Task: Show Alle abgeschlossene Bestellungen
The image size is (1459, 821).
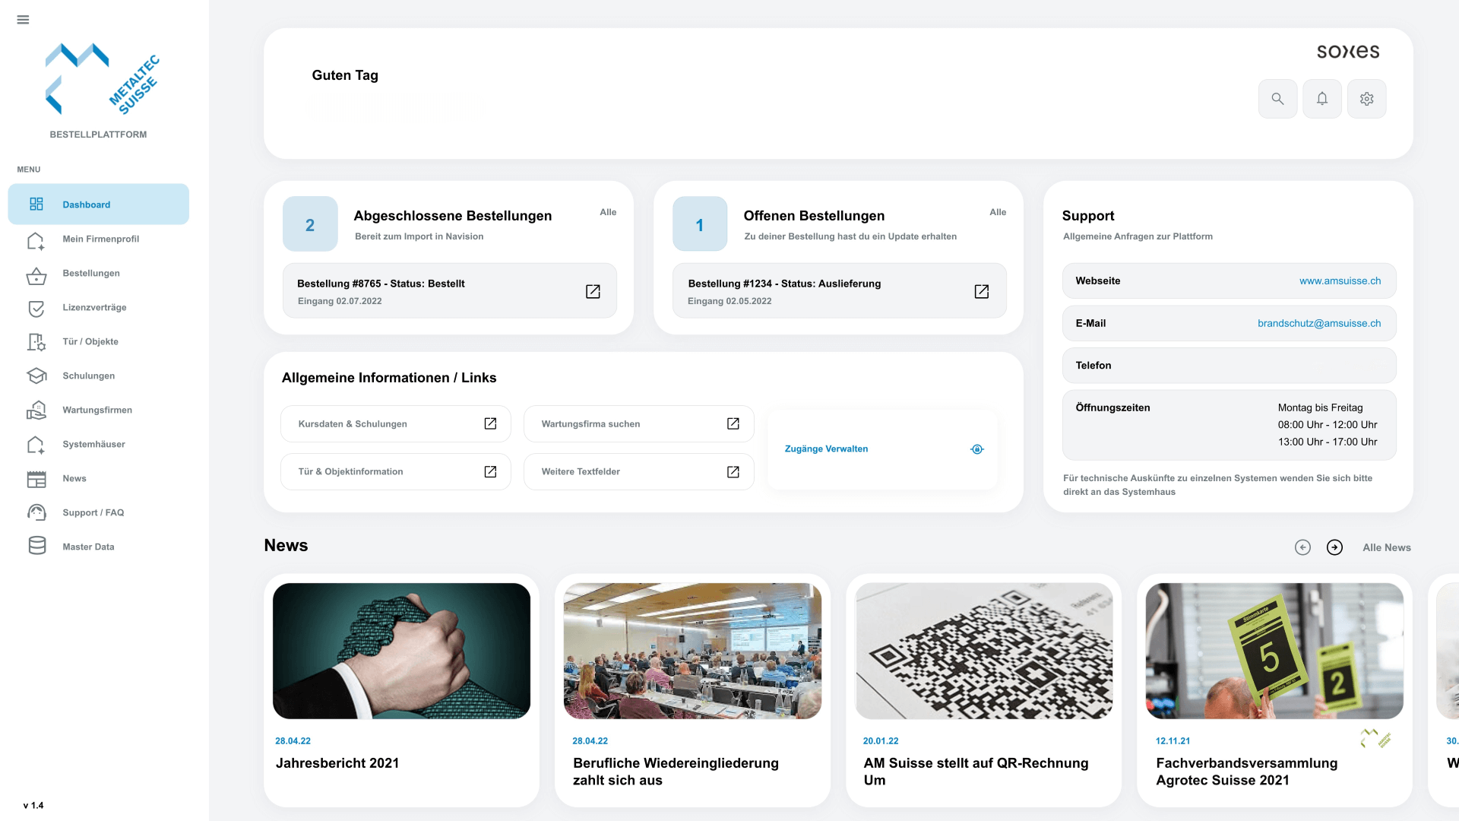Action: point(608,212)
